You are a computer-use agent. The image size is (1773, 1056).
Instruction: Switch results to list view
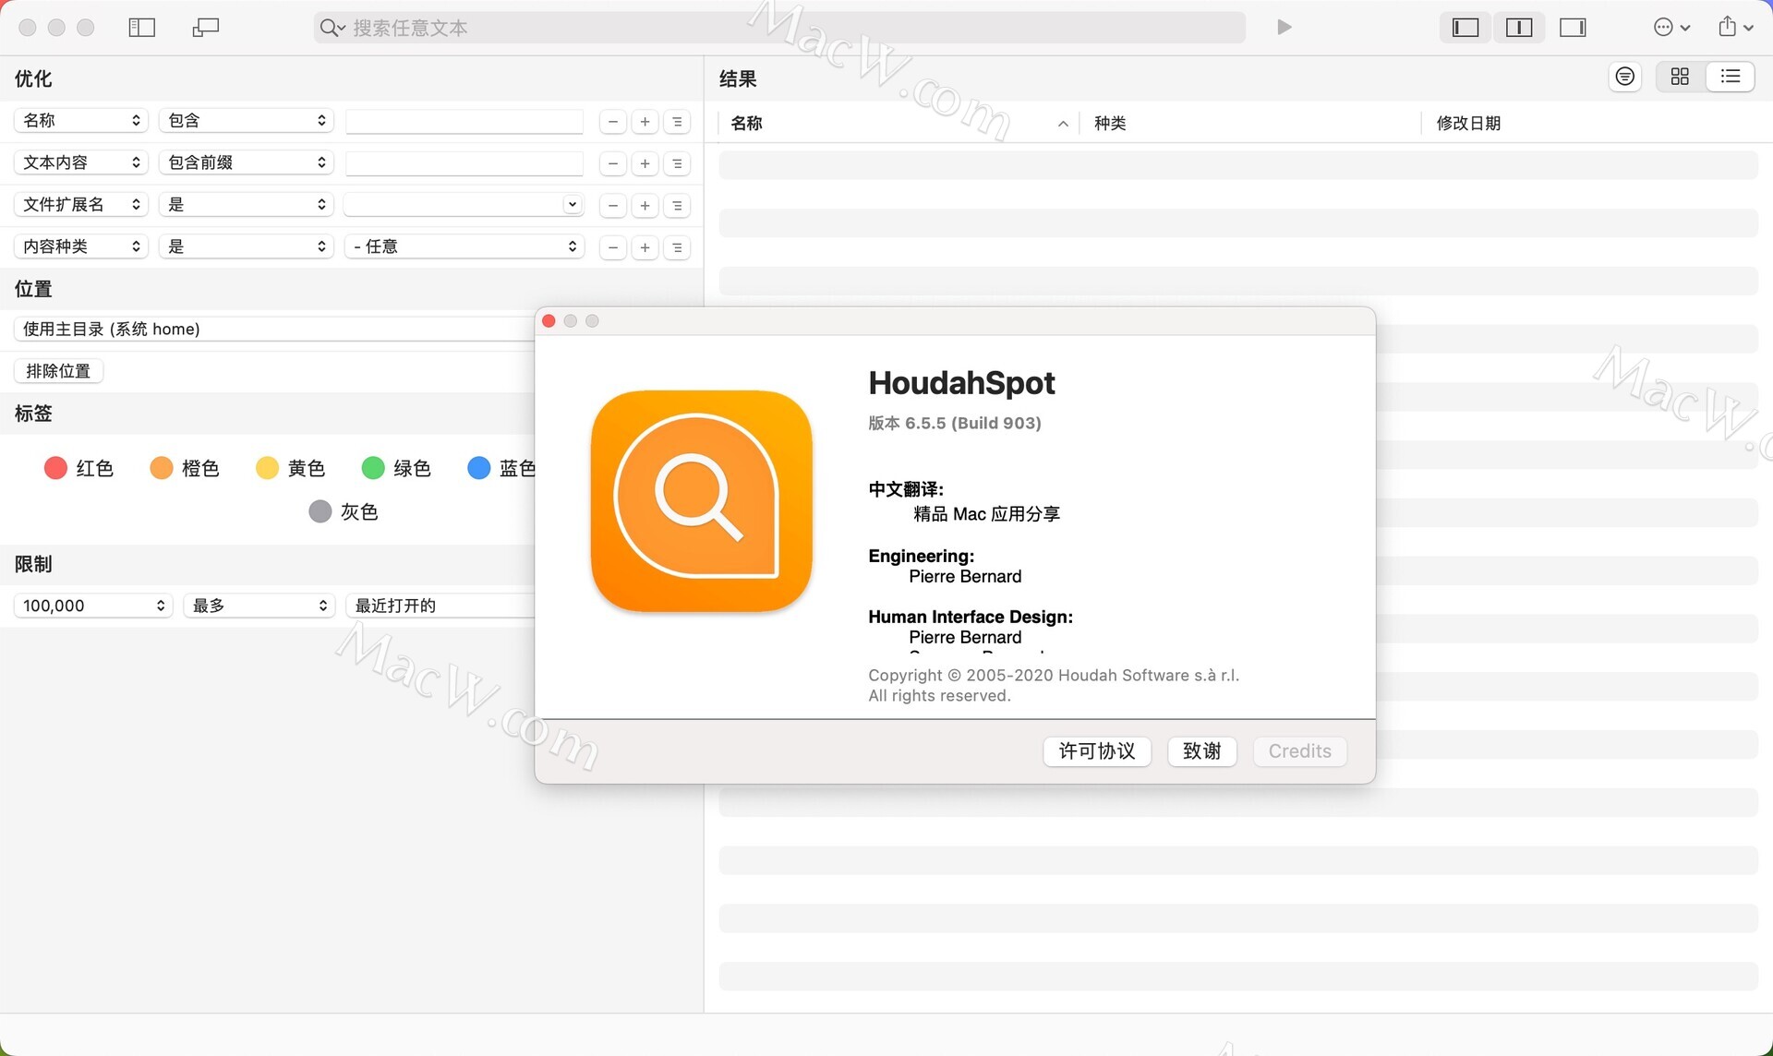pyautogui.click(x=1731, y=77)
